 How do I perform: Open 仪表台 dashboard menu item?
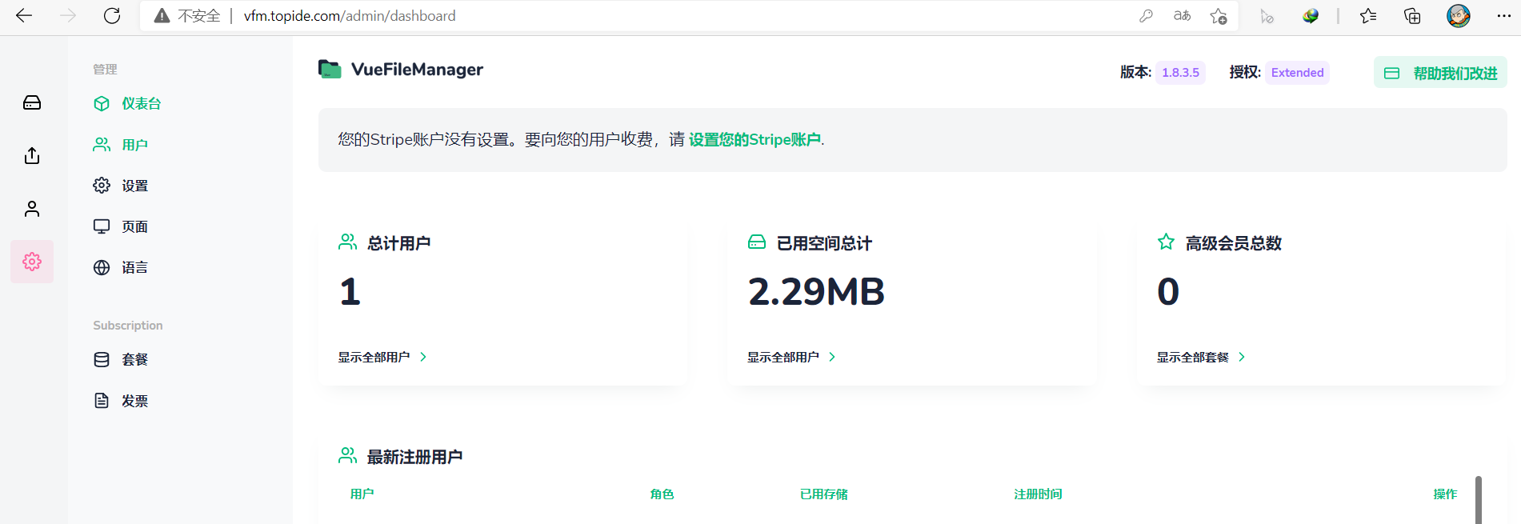(128, 103)
